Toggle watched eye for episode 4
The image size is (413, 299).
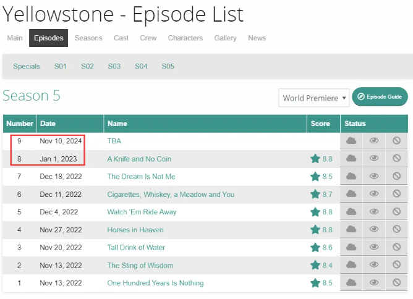click(x=373, y=230)
